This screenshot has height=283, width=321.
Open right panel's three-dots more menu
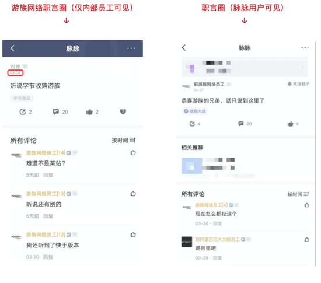[x=305, y=48]
